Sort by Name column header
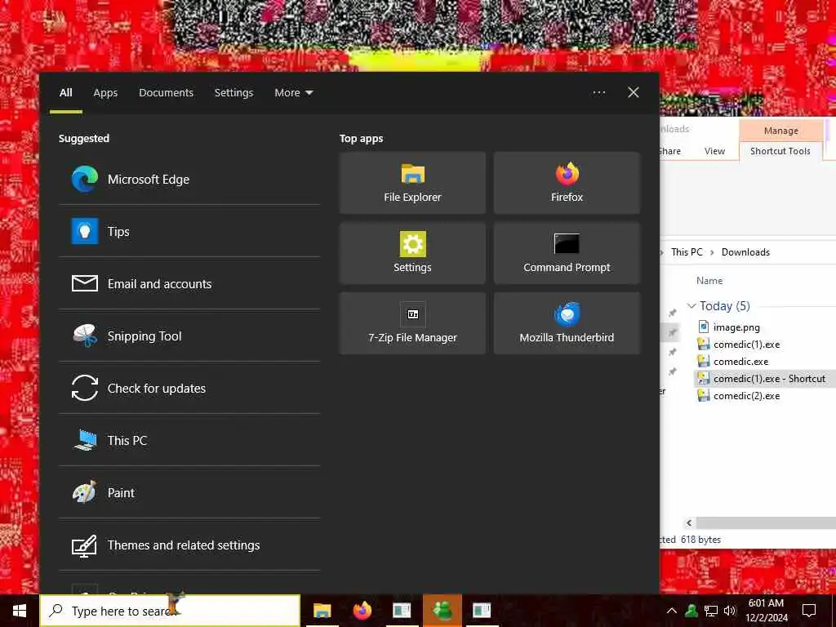 pyautogui.click(x=709, y=281)
